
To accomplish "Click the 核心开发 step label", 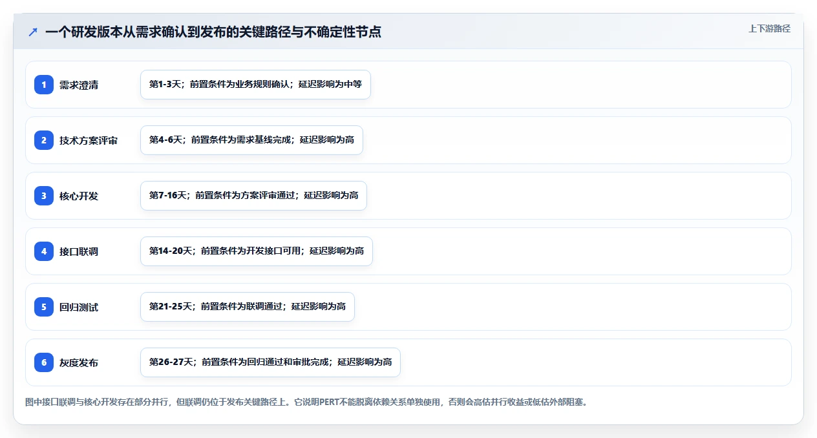I will (x=79, y=196).
